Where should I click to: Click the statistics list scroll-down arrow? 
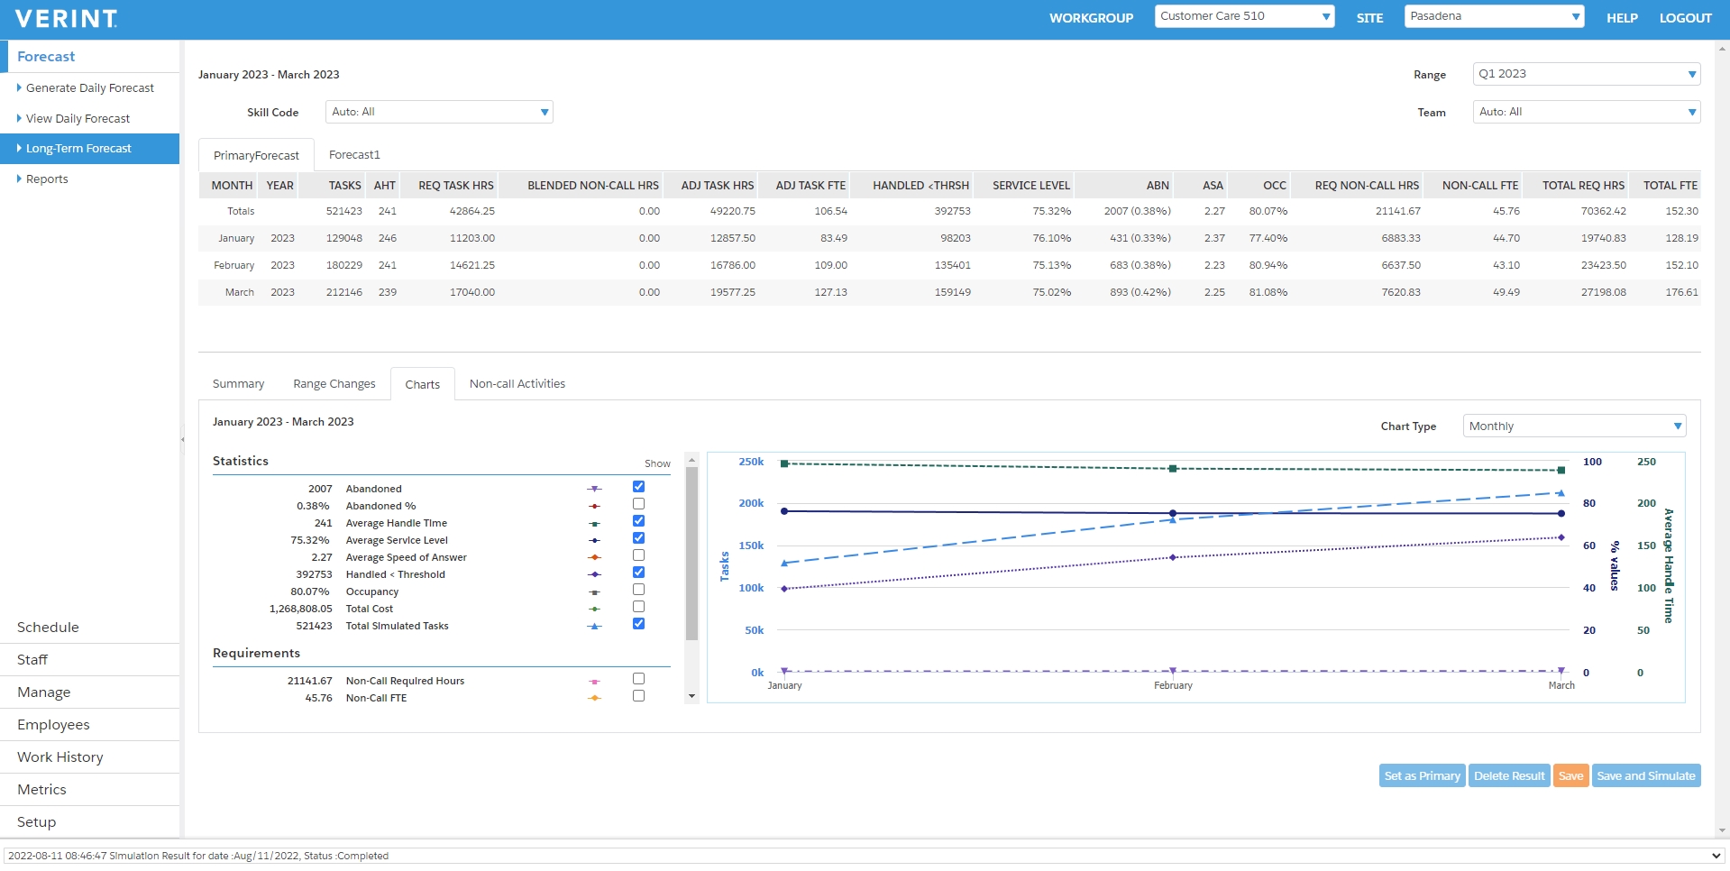tap(692, 696)
